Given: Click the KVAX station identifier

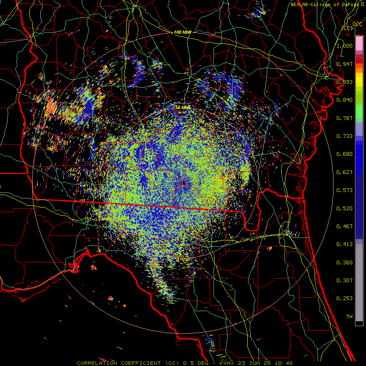Looking at the screenshot, I should click(x=227, y=363).
